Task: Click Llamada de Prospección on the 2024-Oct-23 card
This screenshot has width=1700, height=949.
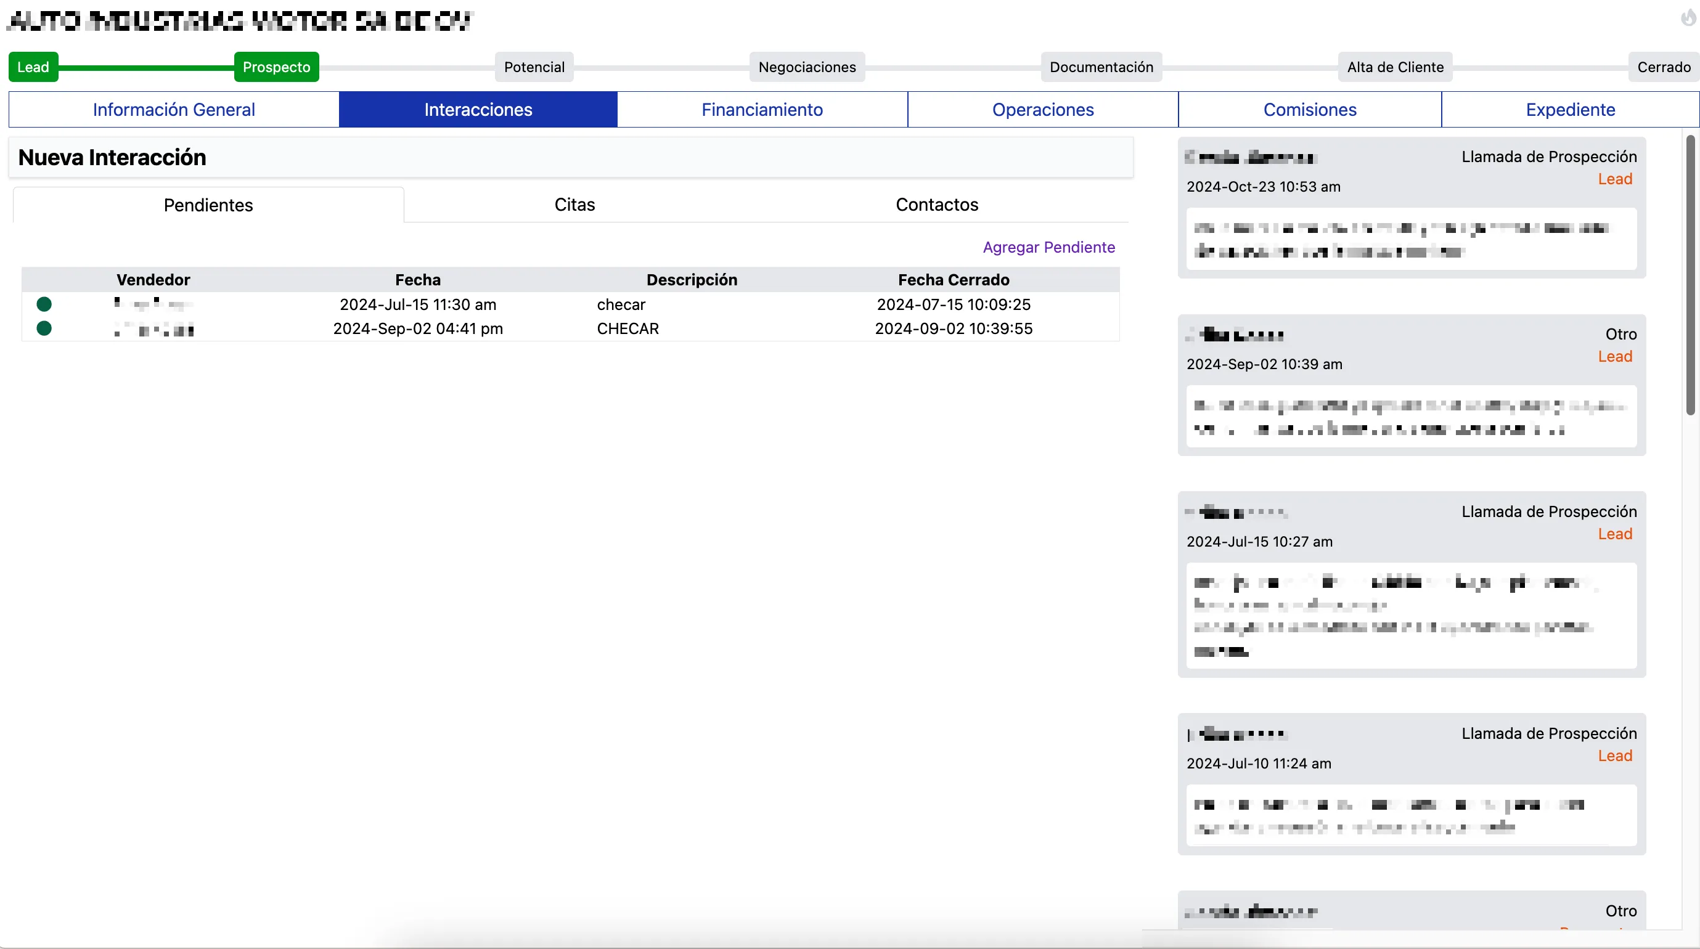Action: (1549, 157)
